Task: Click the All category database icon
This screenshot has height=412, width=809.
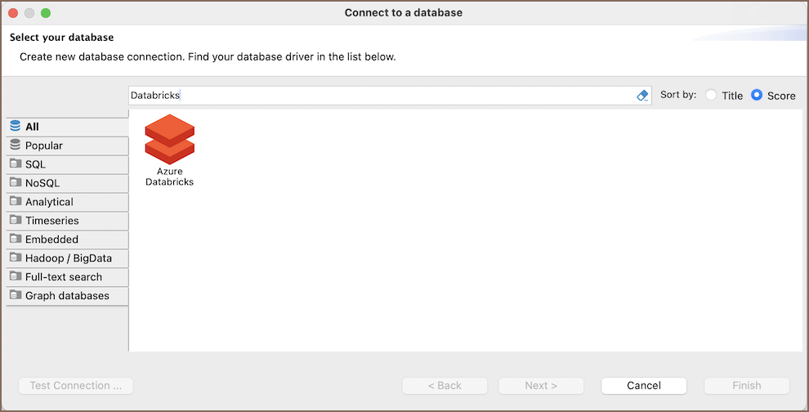Action: [16, 127]
